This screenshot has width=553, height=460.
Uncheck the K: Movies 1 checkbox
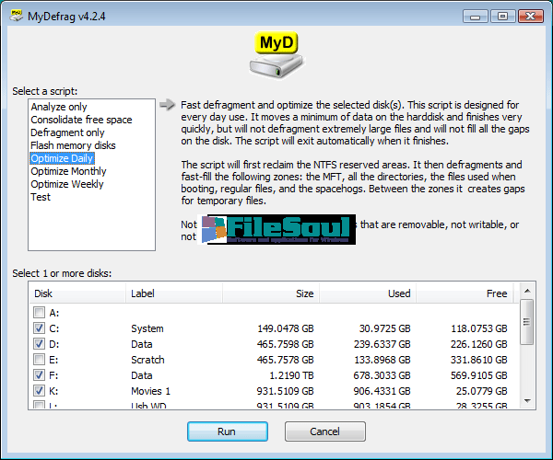click(x=39, y=391)
